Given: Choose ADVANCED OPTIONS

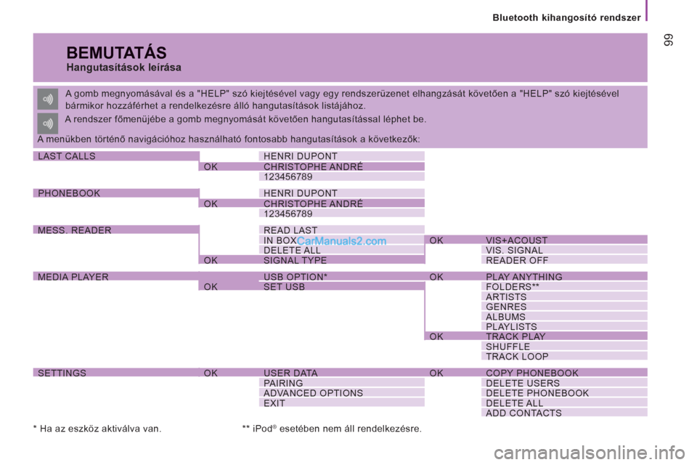Looking at the screenshot, I should tap(341, 393).
